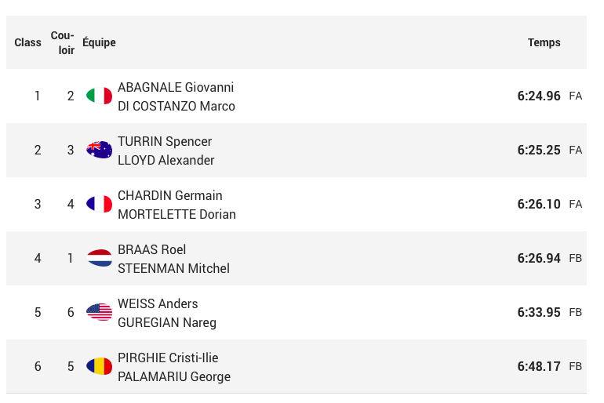Open athlete MORTELETTE Dorian
Image resolution: width=604 pixels, height=403 pixels.
(x=176, y=214)
